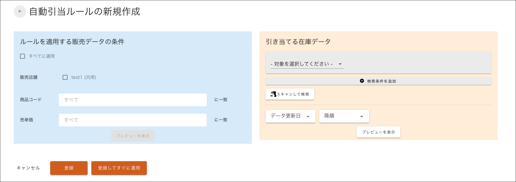
Task: Click the 商品コード input field
Action: 133,100
